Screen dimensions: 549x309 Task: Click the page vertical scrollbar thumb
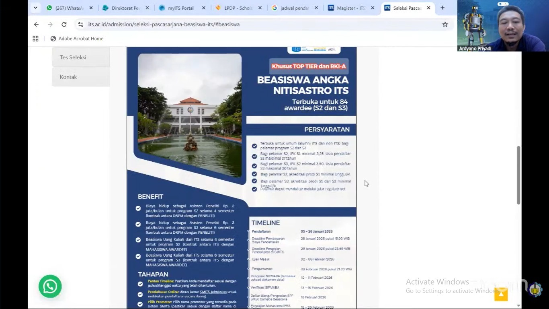(x=518, y=175)
